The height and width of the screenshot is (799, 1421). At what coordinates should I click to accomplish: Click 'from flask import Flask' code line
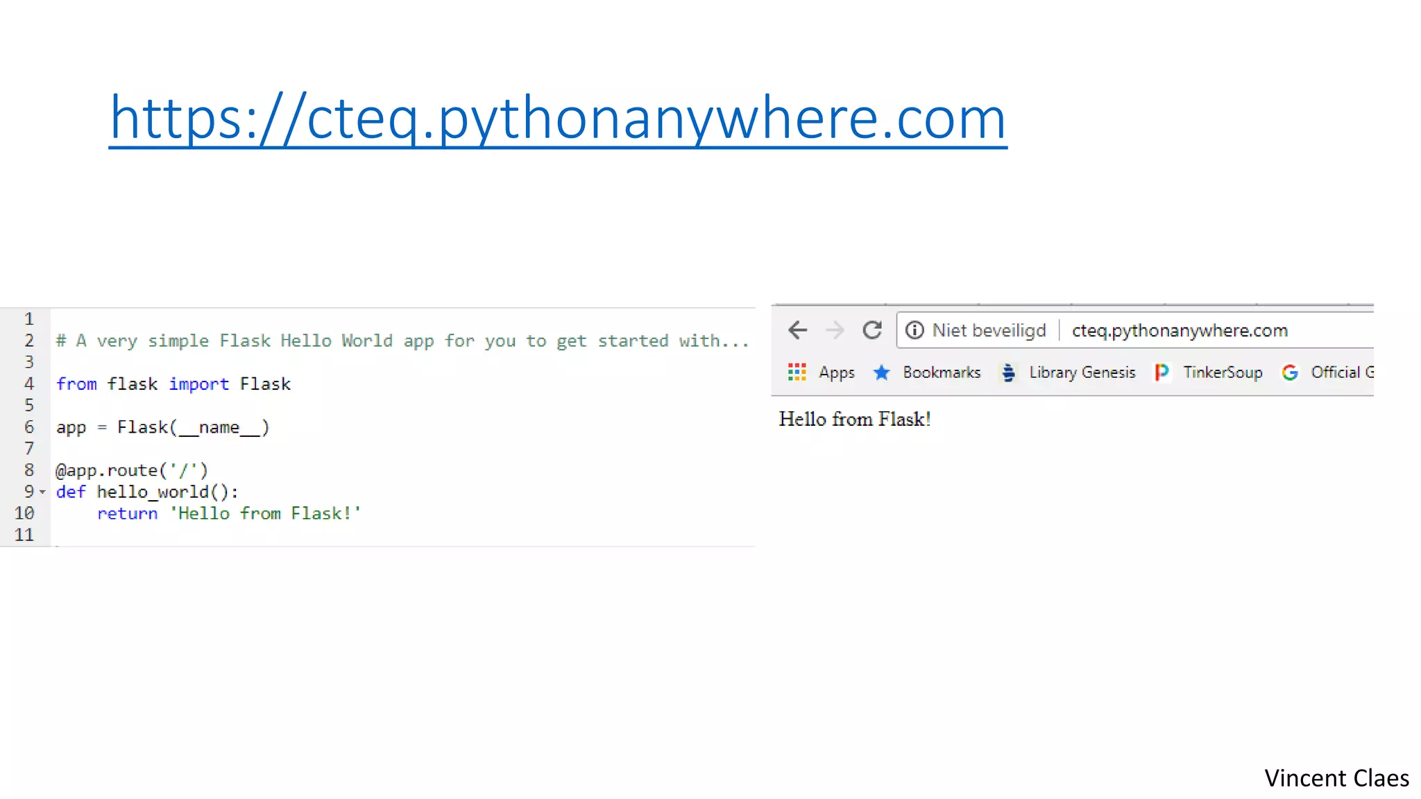coord(173,384)
